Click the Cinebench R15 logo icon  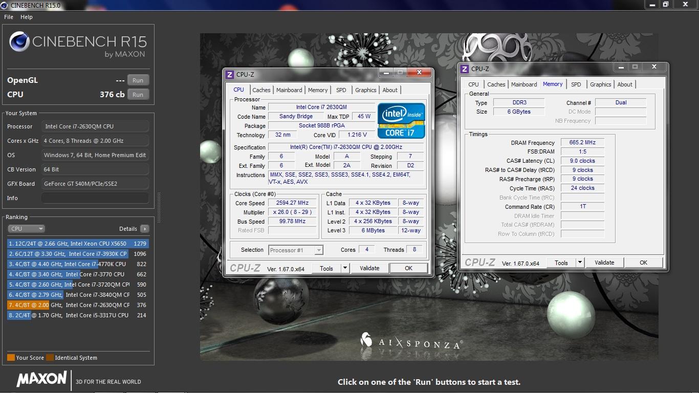19,42
